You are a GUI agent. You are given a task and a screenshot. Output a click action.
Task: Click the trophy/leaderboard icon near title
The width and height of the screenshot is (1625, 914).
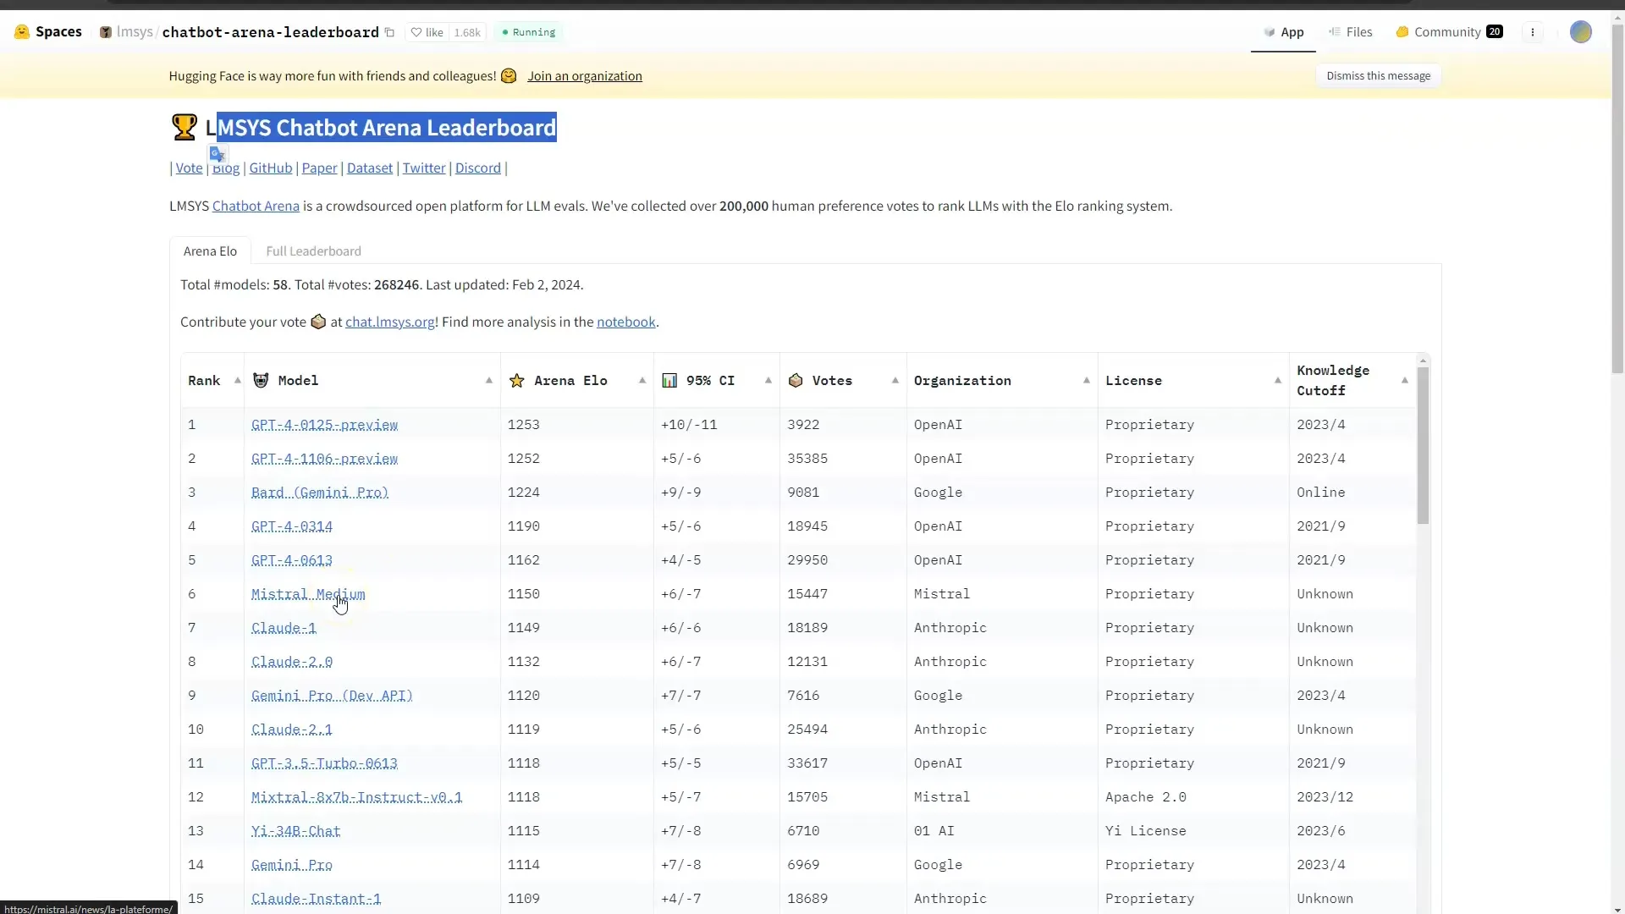tap(183, 127)
